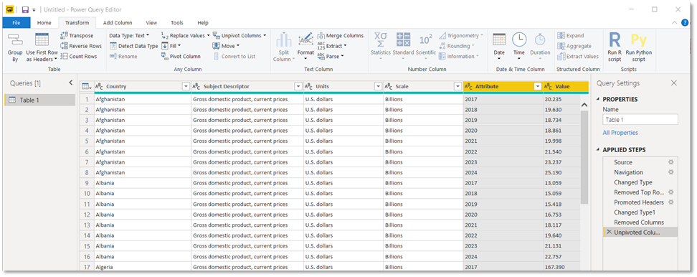Viewport: 697px width, 277px height.
Task: Click gear icon beside Source step
Action: (x=670, y=162)
